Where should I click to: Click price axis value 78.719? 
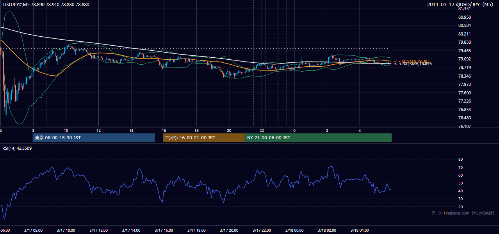464,67
